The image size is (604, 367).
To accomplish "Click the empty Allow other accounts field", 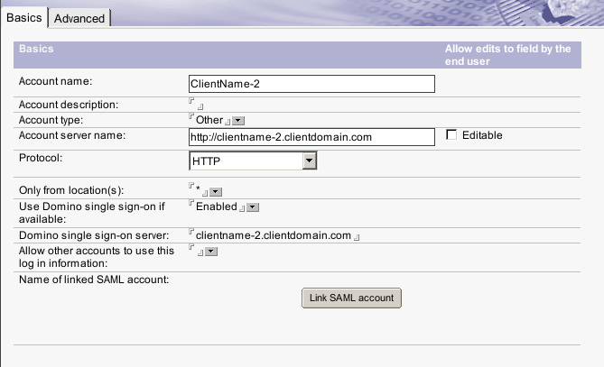I will 196,251.
